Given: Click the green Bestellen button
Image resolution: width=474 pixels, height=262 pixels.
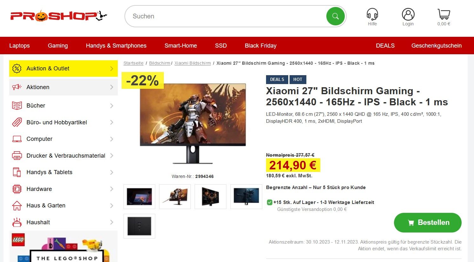Looking at the screenshot, I should pyautogui.click(x=428, y=223).
